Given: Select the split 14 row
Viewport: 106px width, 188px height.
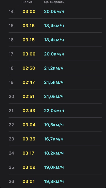Looking at the screenshot, I should point(55,12).
